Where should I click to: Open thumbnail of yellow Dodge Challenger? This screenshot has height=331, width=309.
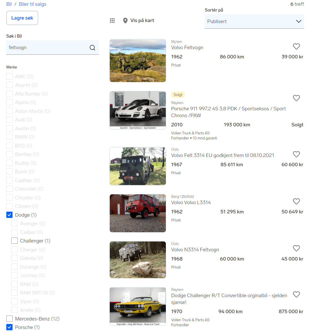click(138, 306)
